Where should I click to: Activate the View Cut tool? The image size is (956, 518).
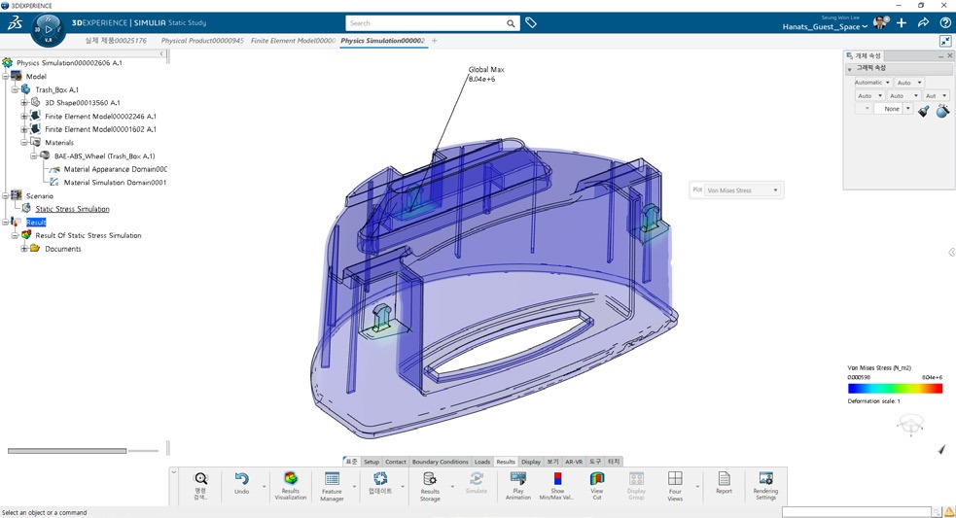click(597, 483)
